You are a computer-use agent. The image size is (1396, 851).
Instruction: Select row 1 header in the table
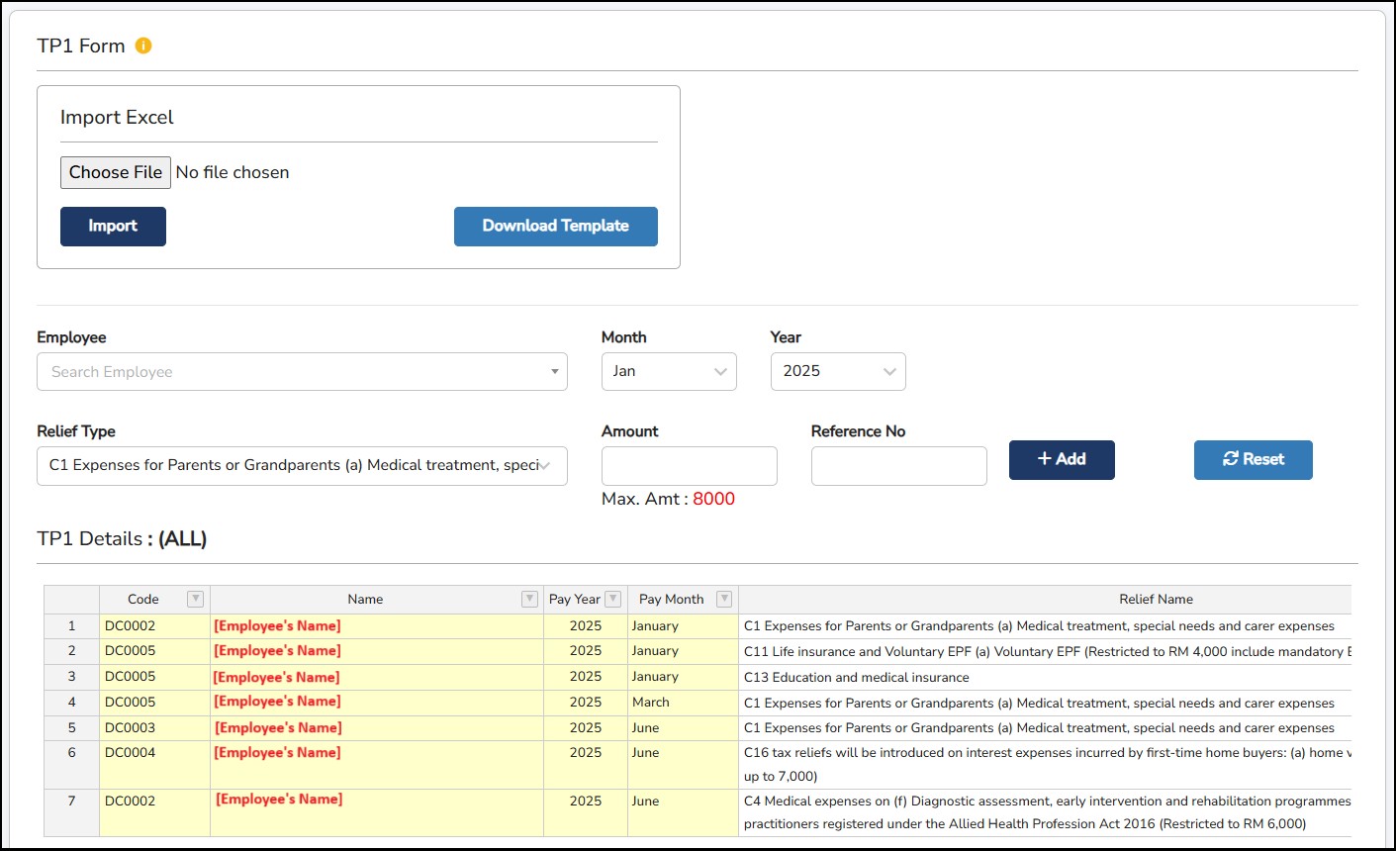pyautogui.click(x=71, y=625)
